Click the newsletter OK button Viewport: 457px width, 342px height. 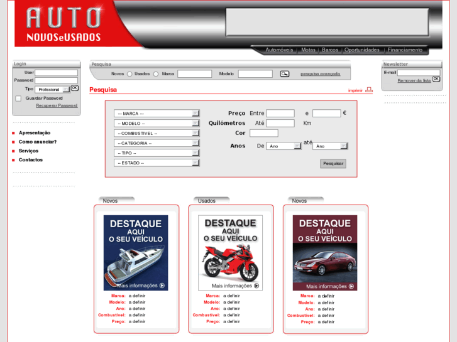point(436,79)
